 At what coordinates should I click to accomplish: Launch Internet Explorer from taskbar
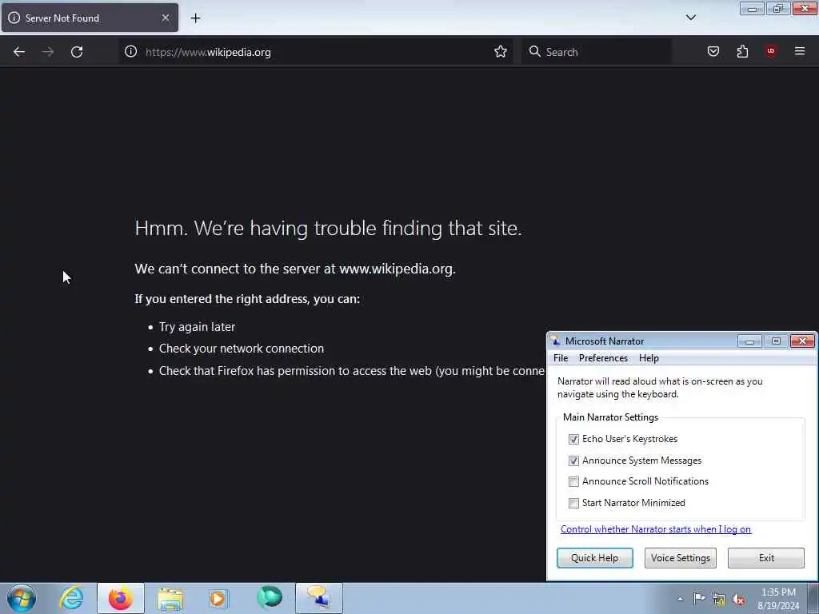coord(71,598)
